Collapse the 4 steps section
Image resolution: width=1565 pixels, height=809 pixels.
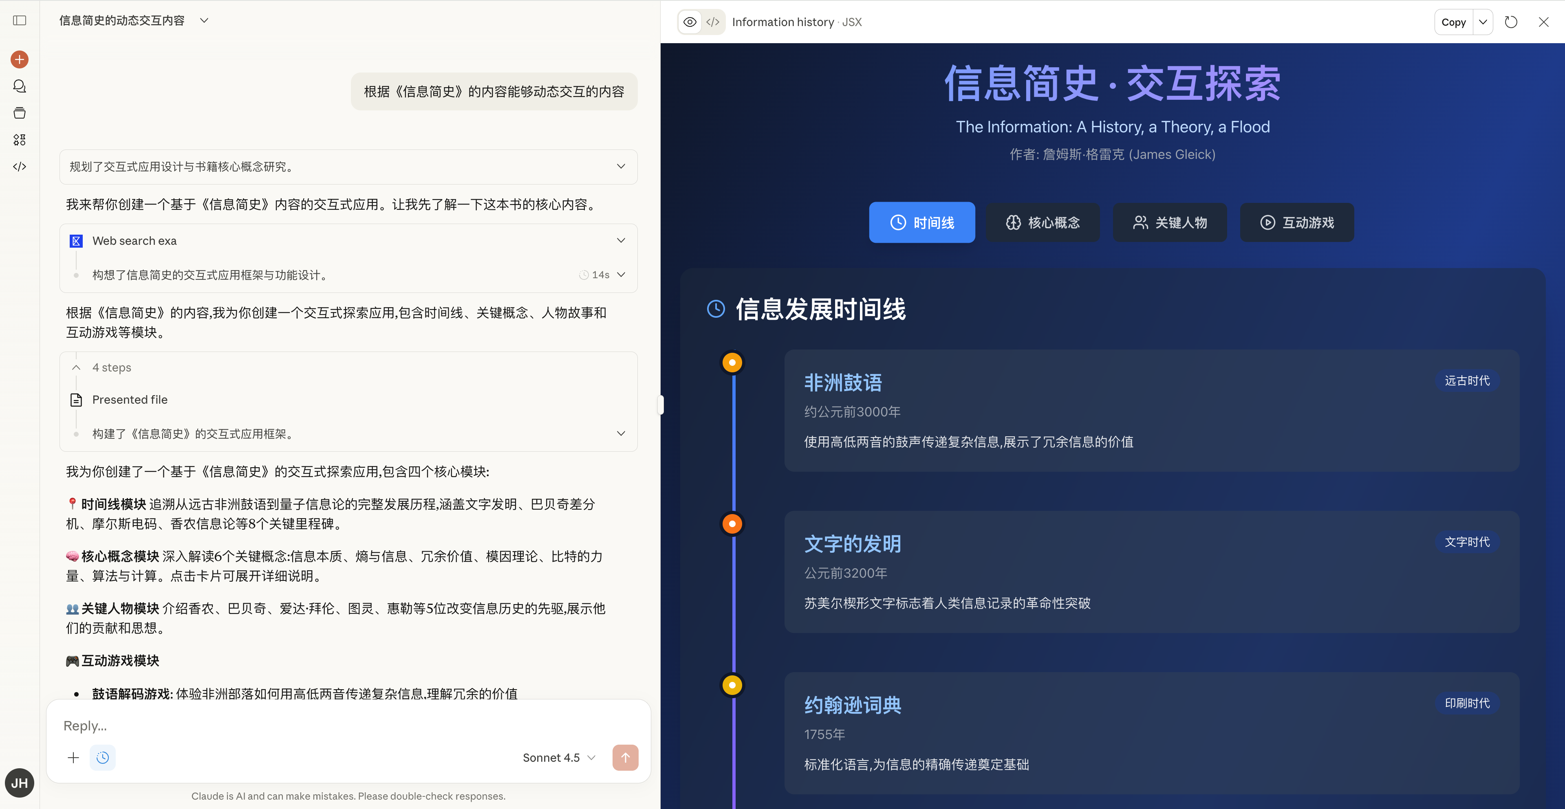(77, 367)
